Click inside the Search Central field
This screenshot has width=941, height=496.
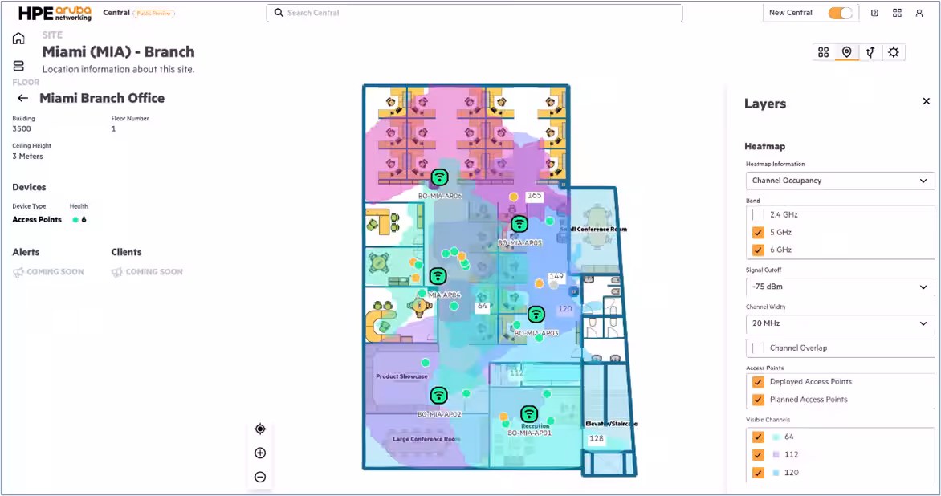(x=474, y=13)
